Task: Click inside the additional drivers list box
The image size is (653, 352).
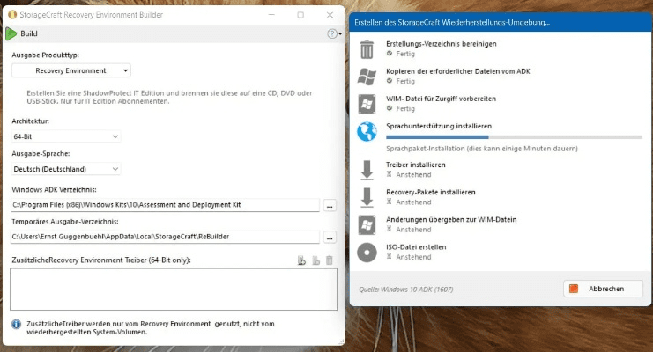Action: pos(174,289)
